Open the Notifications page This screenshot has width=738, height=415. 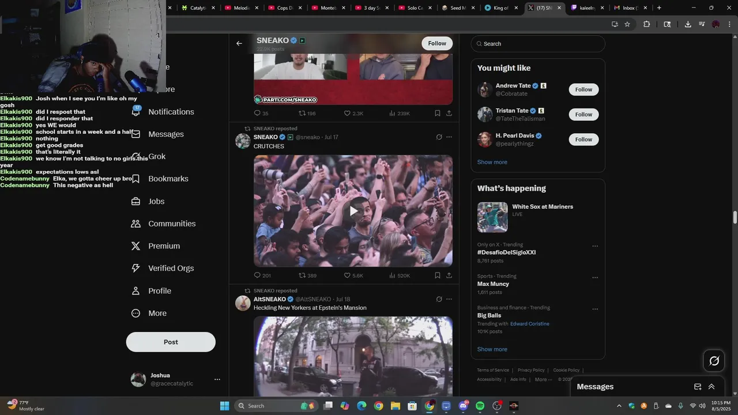click(x=163, y=112)
